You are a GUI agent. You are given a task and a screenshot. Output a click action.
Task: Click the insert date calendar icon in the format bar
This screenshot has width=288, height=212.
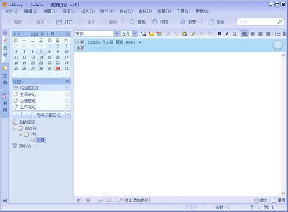pyautogui.click(x=159, y=33)
